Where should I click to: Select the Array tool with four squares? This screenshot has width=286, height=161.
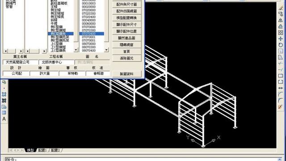(281, 33)
